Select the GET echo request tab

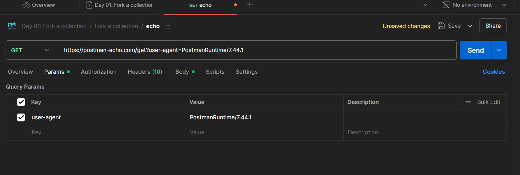[200, 5]
